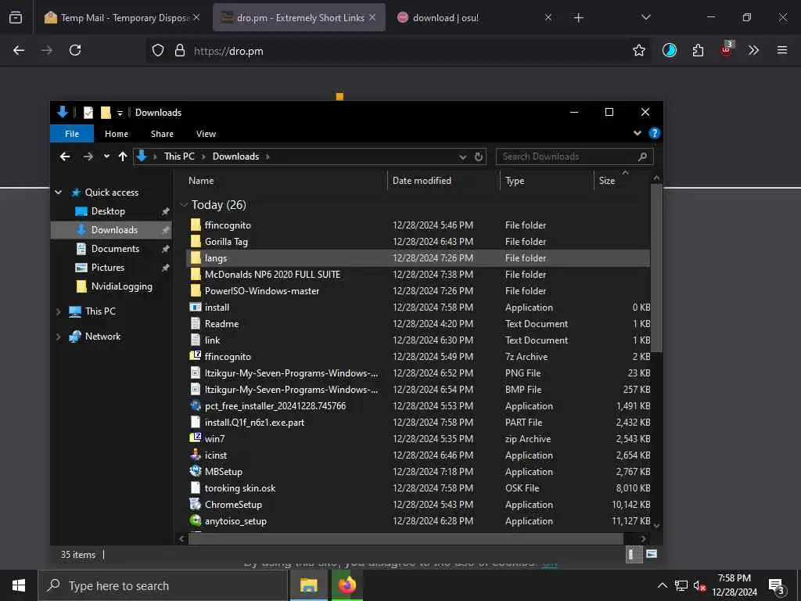Switch to details view layout icon
The image size is (801, 601).
[634, 555]
